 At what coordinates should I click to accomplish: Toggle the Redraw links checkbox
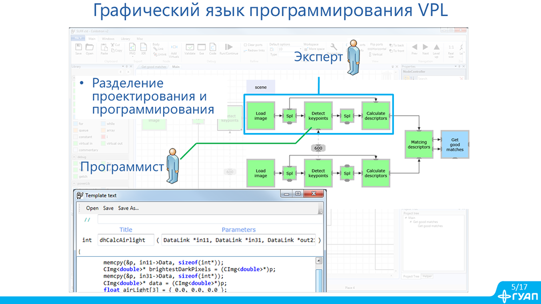(245, 50)
